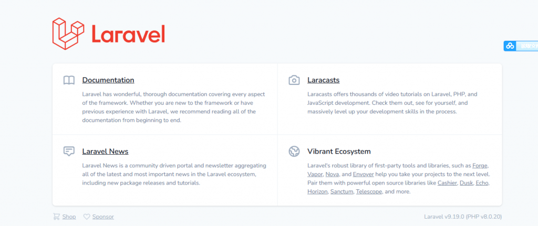Open the Horizon link
This screenshot has width=538, height=226.
coord(318,192)
